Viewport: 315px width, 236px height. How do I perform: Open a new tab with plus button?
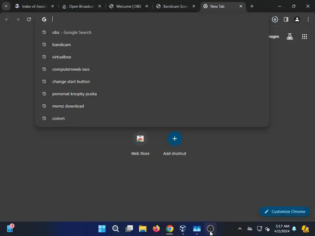coord(252,6)
